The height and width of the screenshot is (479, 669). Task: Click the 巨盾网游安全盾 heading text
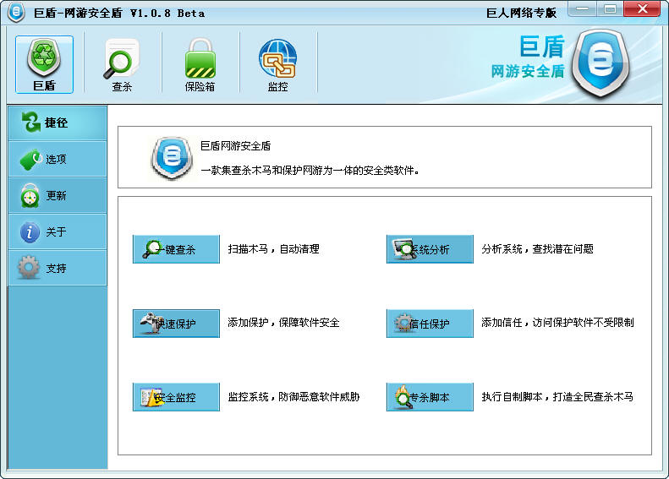pos(235,146)
